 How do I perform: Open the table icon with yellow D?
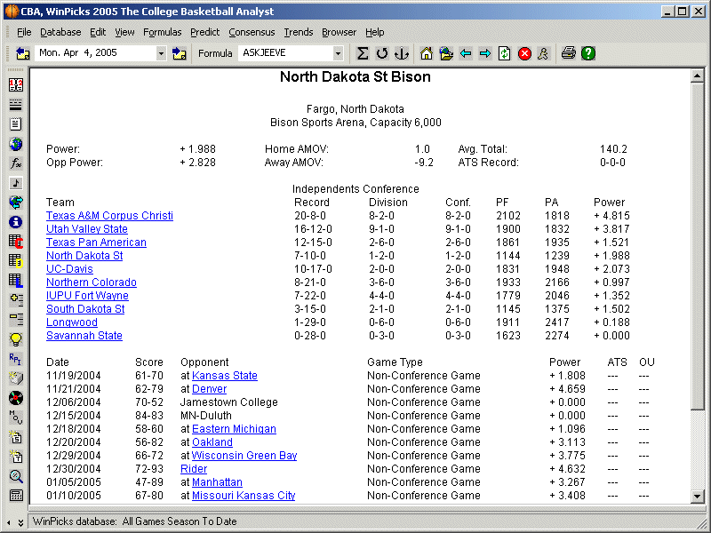pyautogui.click(x=16, y=260)
